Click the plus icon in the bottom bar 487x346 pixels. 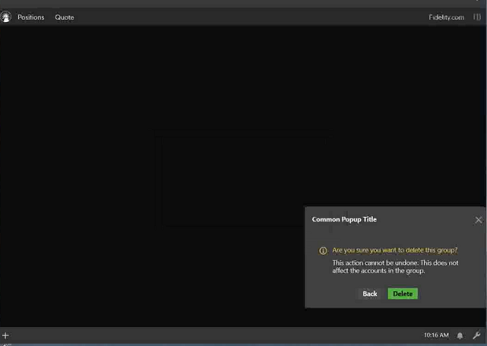pos(6,336)
